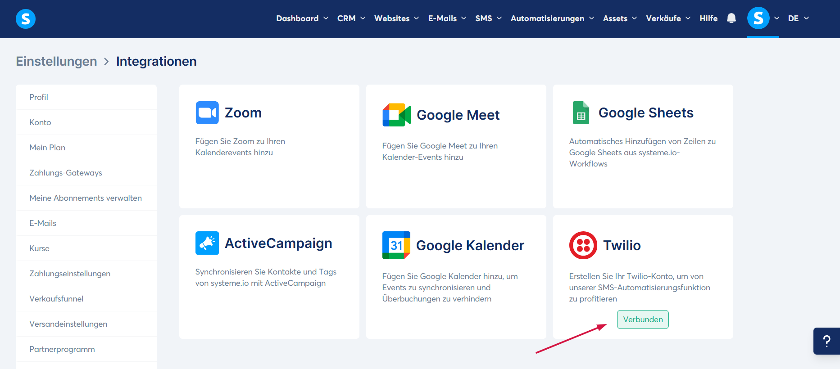Open the user profile avatar menu
840x369 pixels.
coord(758,18)
